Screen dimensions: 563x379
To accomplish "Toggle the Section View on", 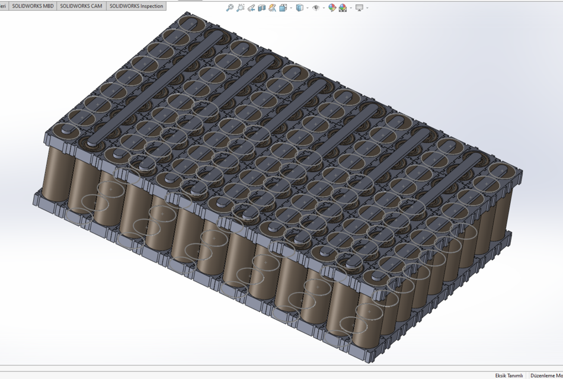I will 261,8.
